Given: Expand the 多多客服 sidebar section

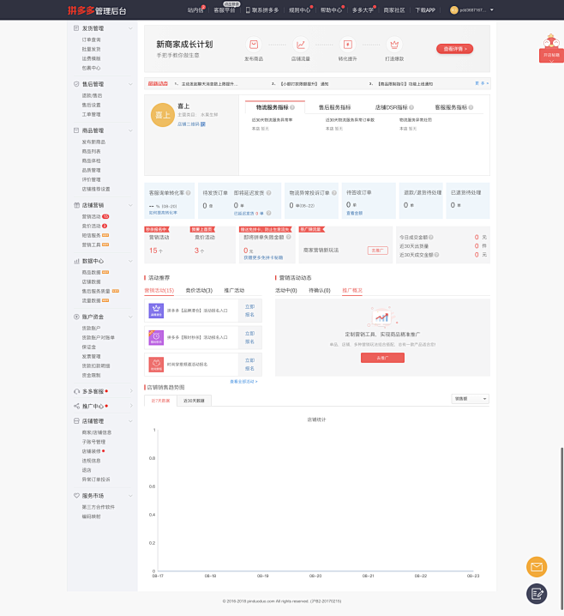Looking at the screenshot, I should [x=130, y=391].
